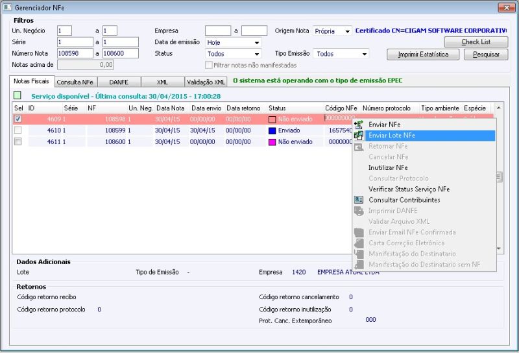Click the Número Nota start field 108598

(x=75, y=53)
